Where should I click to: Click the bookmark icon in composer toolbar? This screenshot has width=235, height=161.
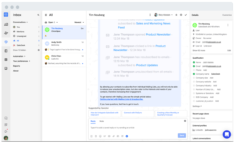pyautogui.click(x=96, y=136)
